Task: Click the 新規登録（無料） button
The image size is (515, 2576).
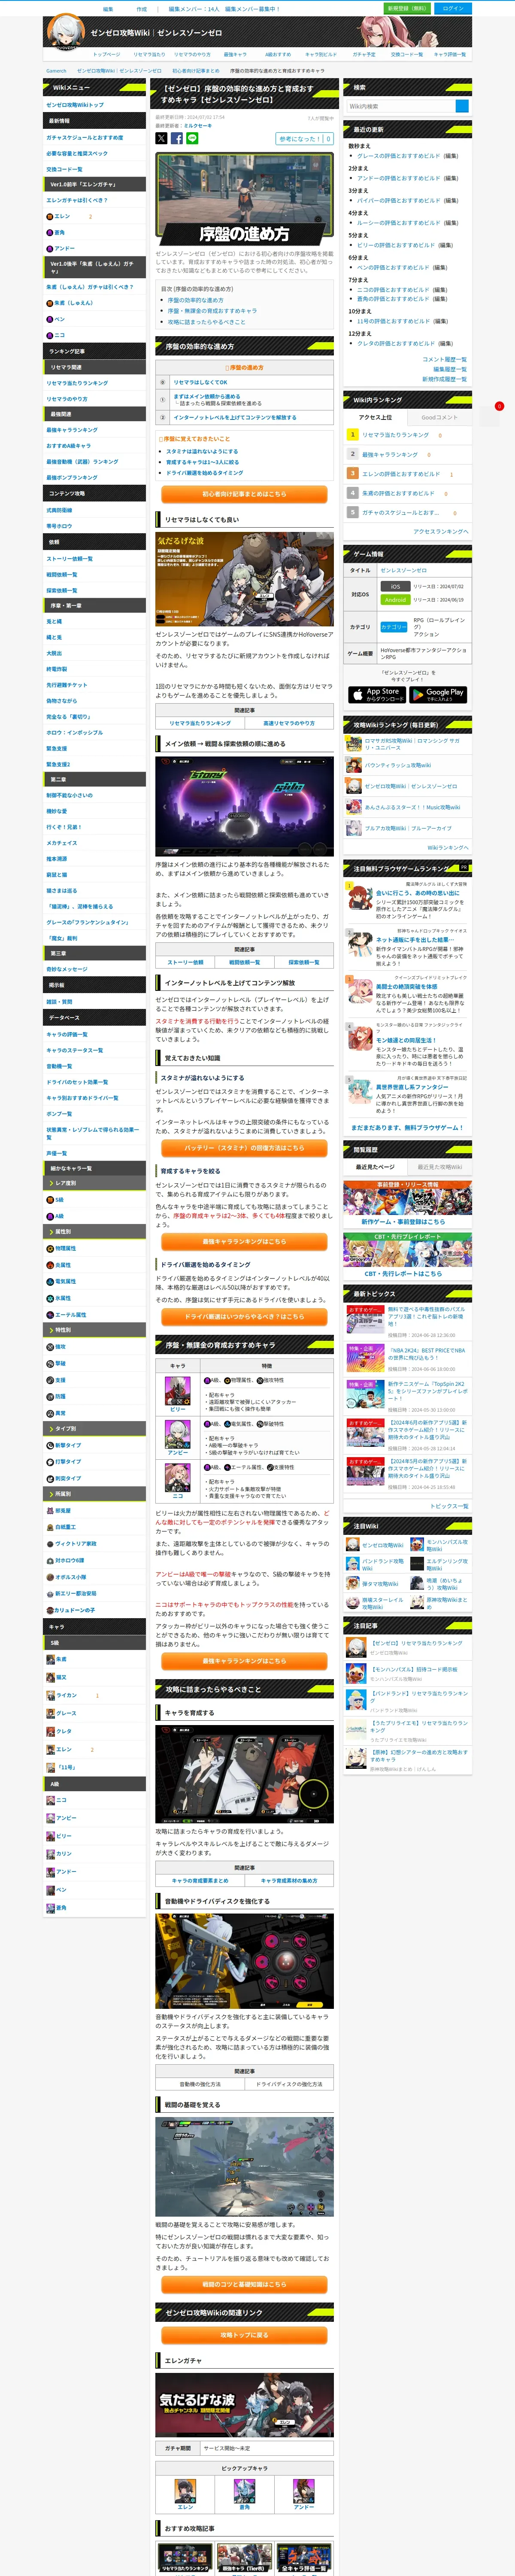Action: point(407,8)
